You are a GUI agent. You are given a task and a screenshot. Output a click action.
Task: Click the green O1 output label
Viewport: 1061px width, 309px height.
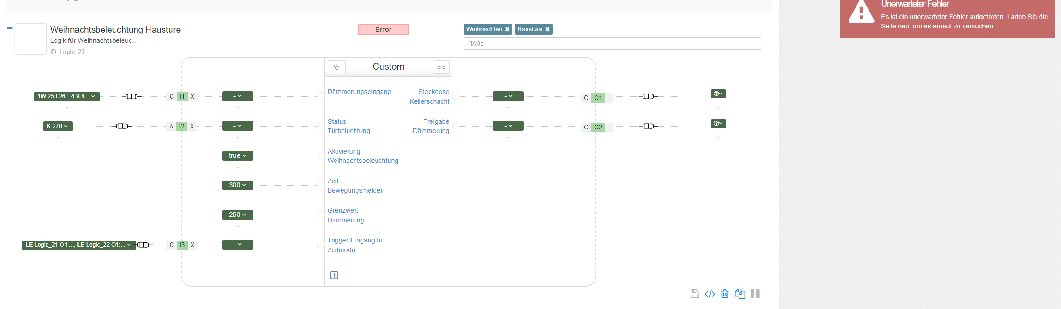coord(598,98)
